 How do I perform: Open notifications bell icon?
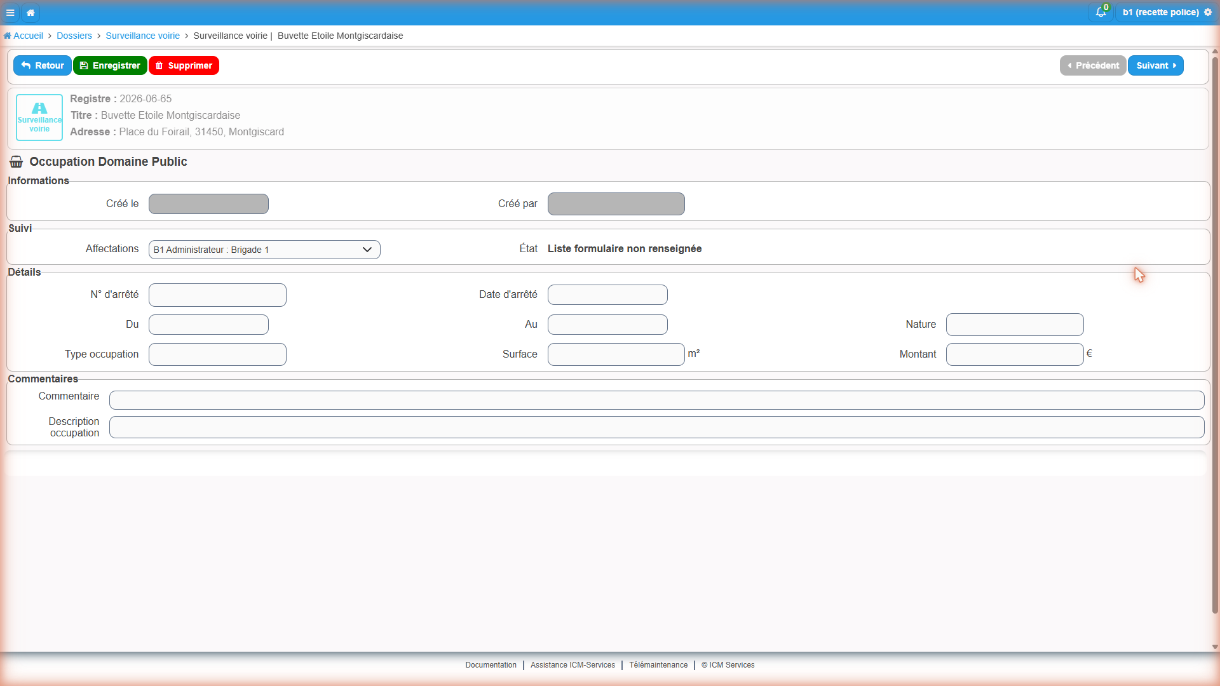pos(1101,12)
